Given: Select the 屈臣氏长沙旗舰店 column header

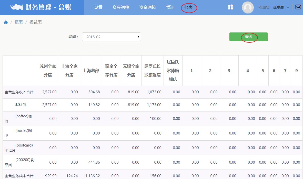Looking at the screenshot, I should tap(153, 71).
